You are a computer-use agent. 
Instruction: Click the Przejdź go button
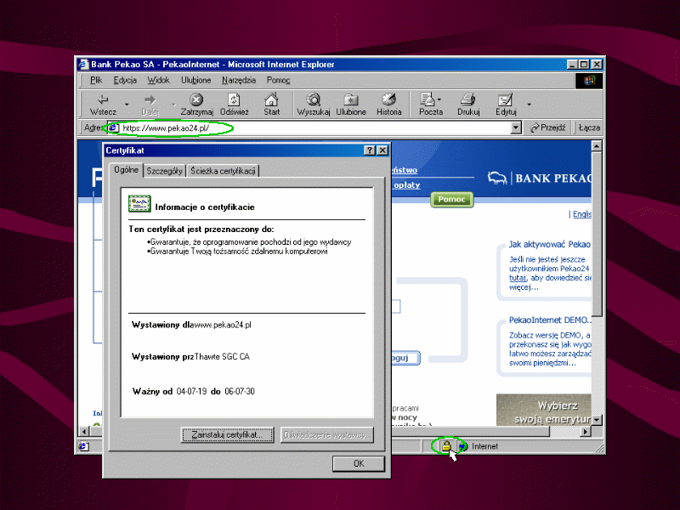click(x=547, y=127)
